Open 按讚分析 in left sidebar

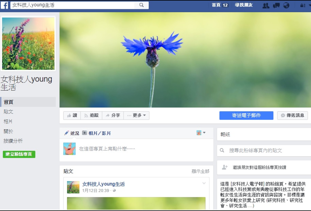pyautogui.click(x=13, y=141)
